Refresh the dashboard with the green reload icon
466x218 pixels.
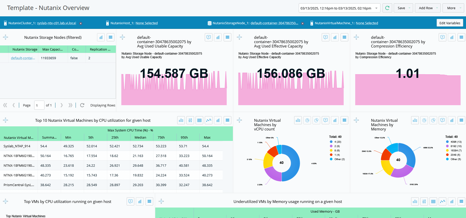[x=387, y=8]
